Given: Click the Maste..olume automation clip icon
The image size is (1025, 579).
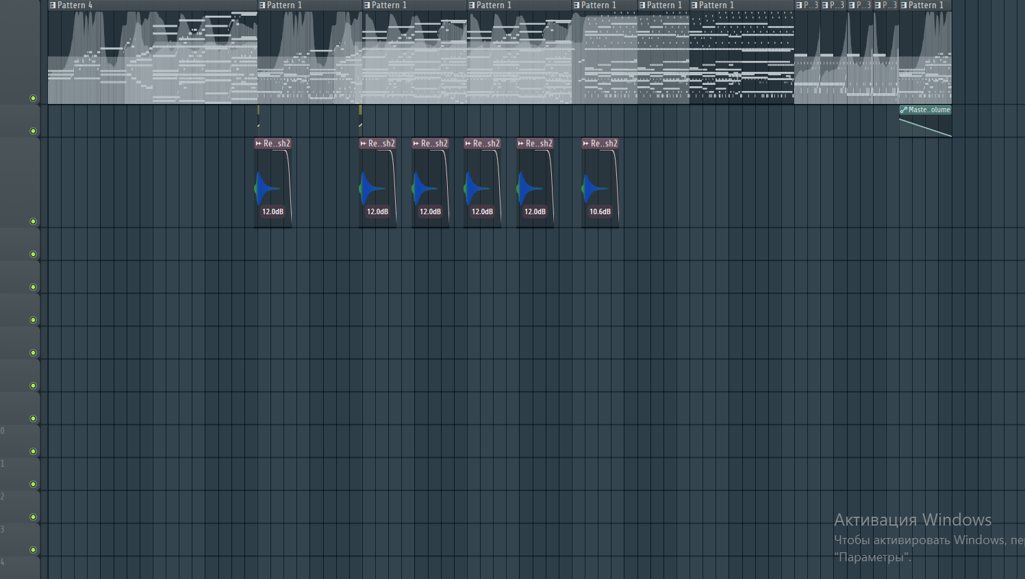Looking at the screenshot, I should coord(904,110).
